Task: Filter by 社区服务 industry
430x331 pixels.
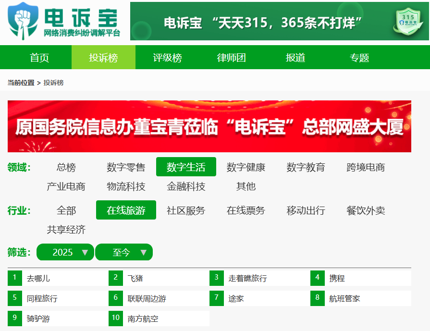Action: [x=186, y=210]
